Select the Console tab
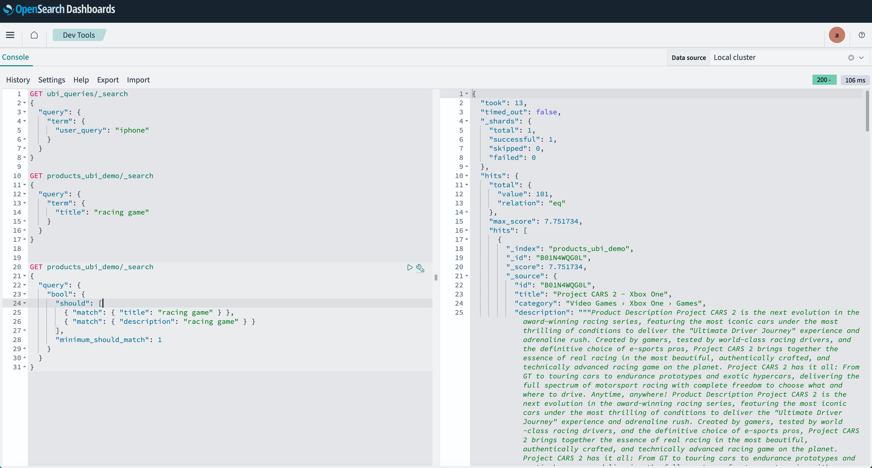The height and width of the screenshot is (468, 872). (15, 57)
